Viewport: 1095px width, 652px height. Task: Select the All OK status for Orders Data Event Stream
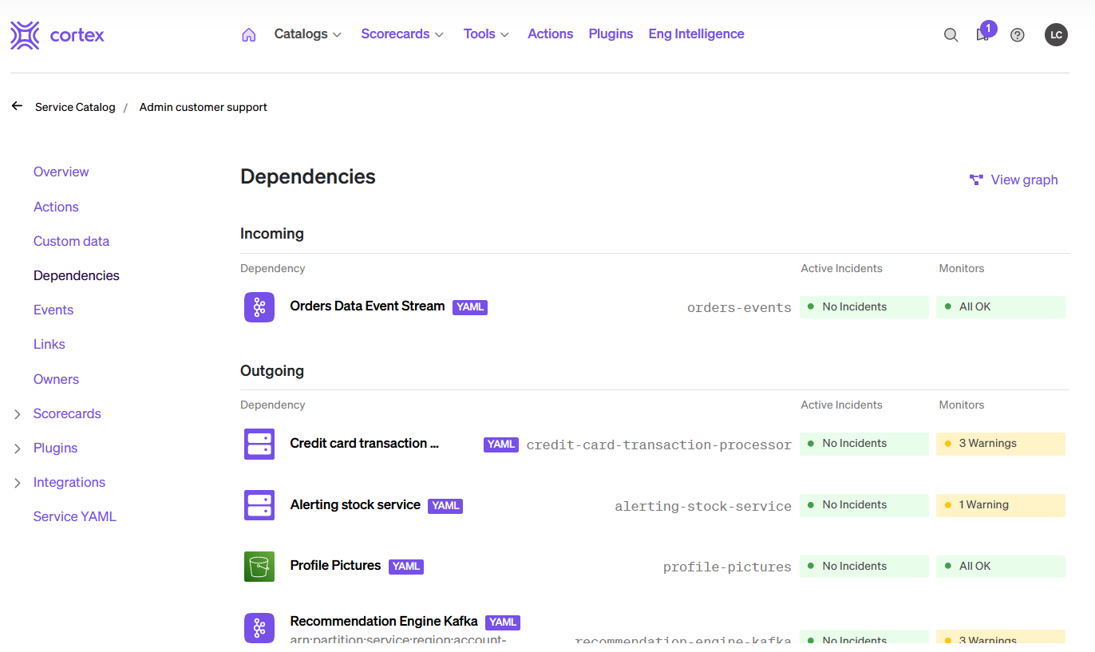tap(1000, 306)
